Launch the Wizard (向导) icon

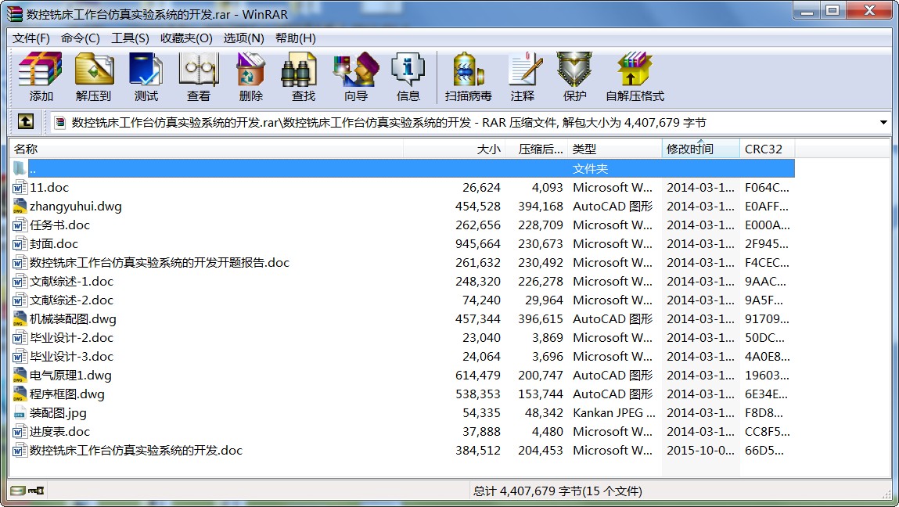click(x=355, y=77)
